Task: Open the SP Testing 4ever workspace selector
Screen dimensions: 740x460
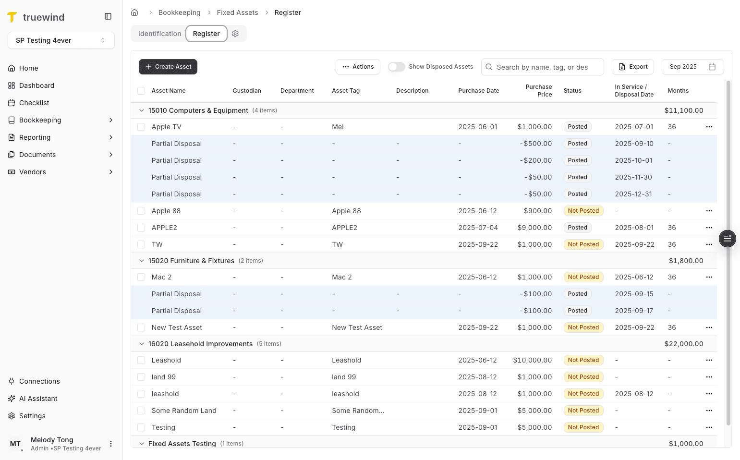Action: coord(61,40)
